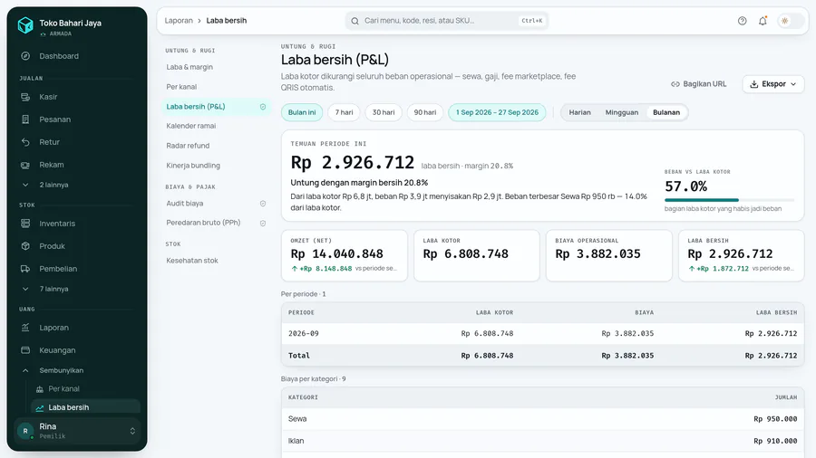Click the Audit biaya shield badge
The width and height of the screenshot is (816, 458).
coord(263,204)
